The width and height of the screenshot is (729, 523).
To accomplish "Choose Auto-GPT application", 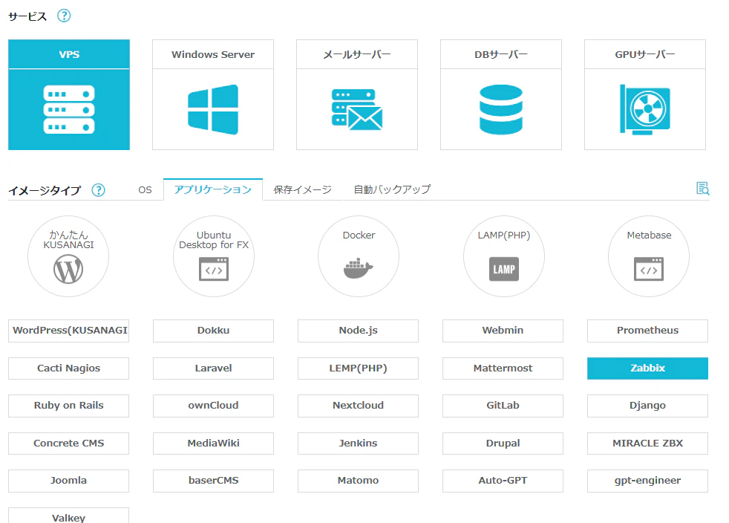I will [x=503, y=481].
